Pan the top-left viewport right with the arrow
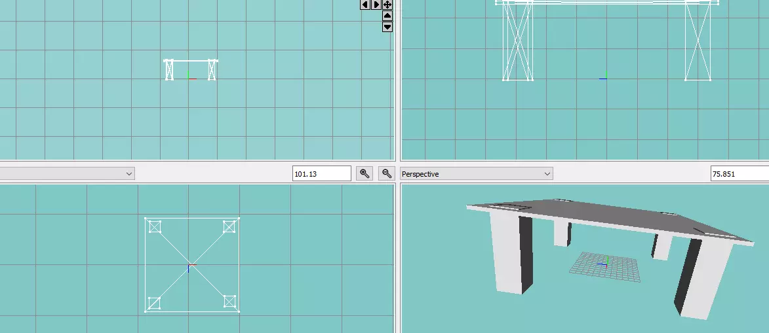 click(376, 5)
